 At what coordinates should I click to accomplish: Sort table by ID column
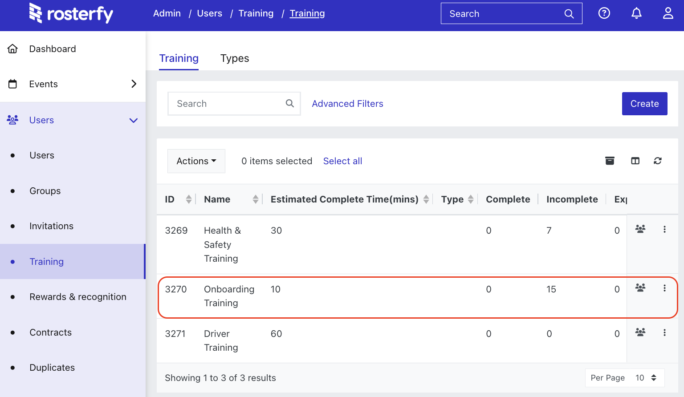pyautogui.click(x=189, y=199)
